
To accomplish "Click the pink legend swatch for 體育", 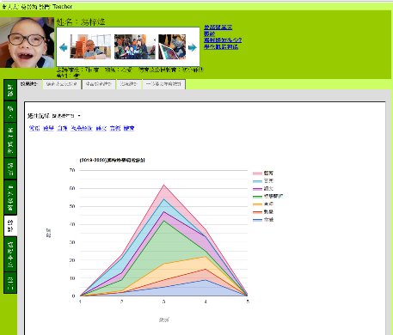I will pyautogui.click(x=257, y=174).
